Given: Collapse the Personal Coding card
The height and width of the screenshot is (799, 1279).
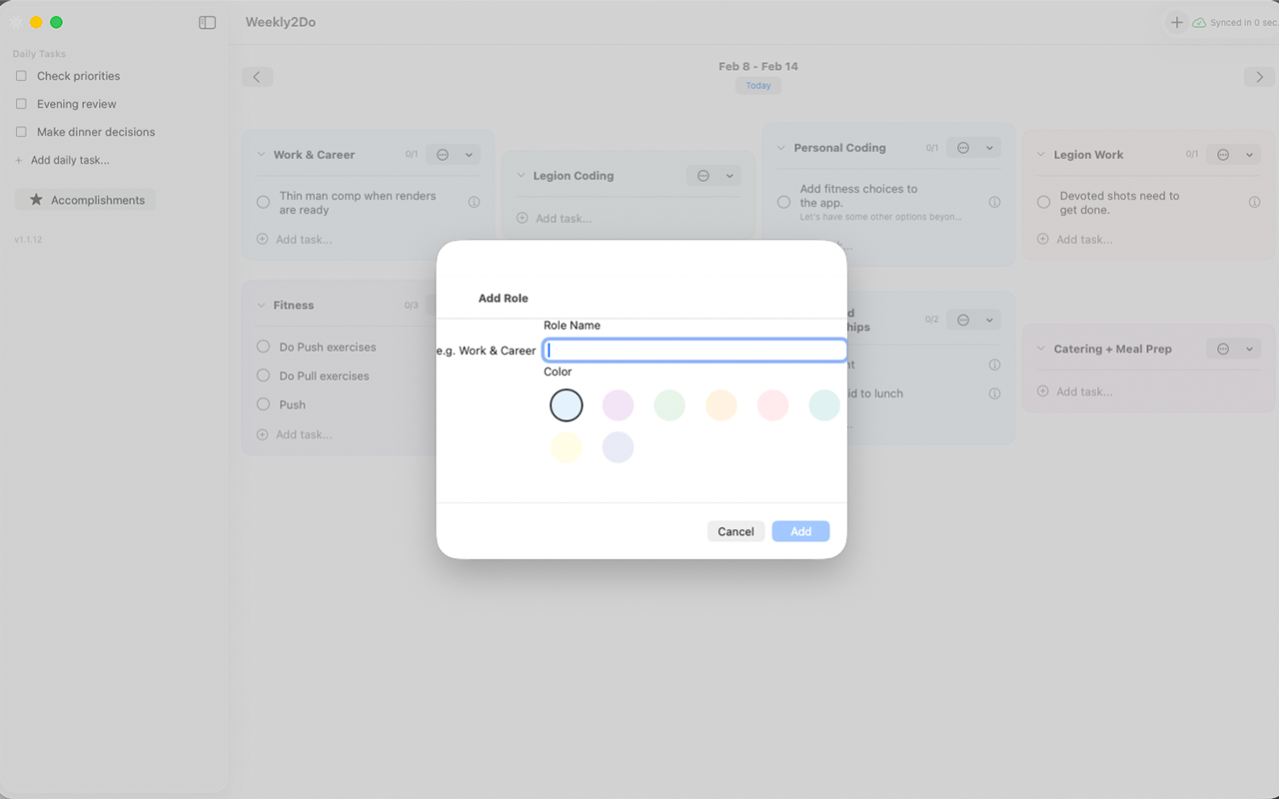Looking at the screenshot, I should coord(781,148).
